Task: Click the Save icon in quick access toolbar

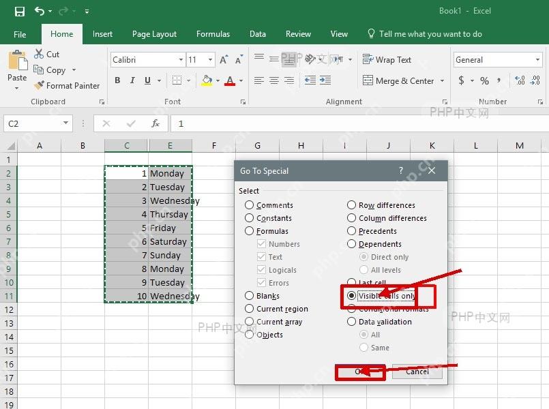Action: coord(20,12)
